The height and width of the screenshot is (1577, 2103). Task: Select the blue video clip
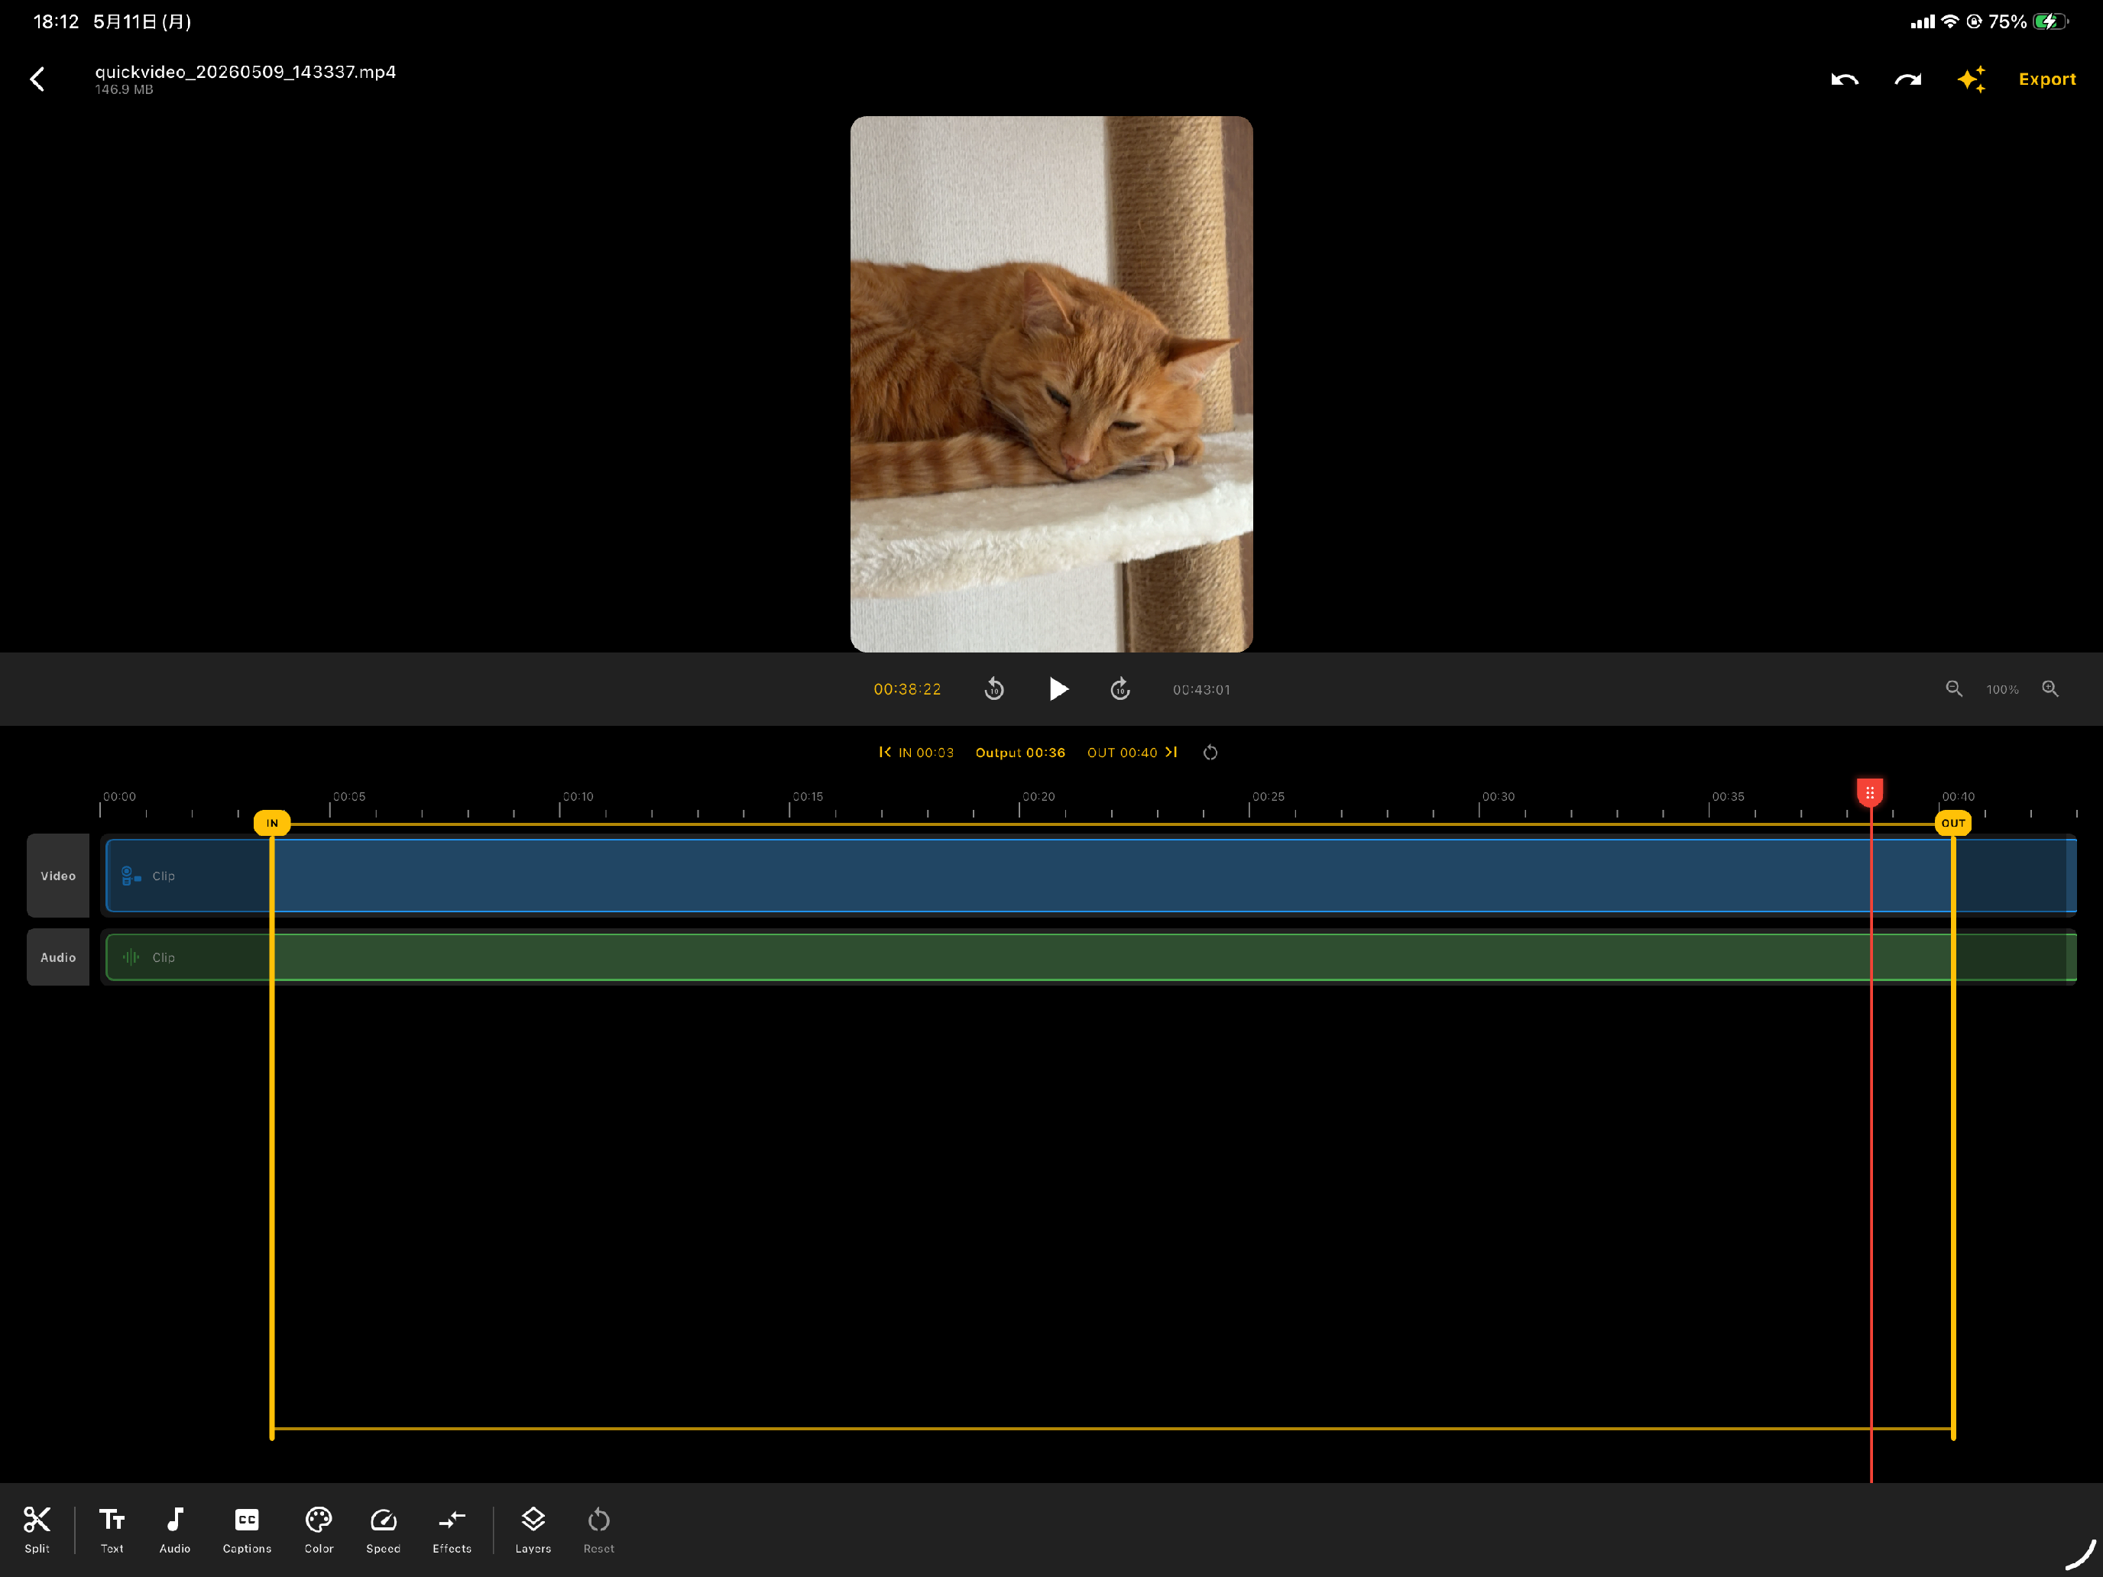[x=1090, y=876]
